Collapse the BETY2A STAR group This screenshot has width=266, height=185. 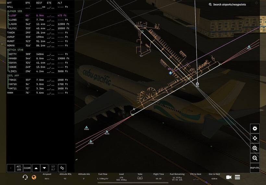pos(15,50)
